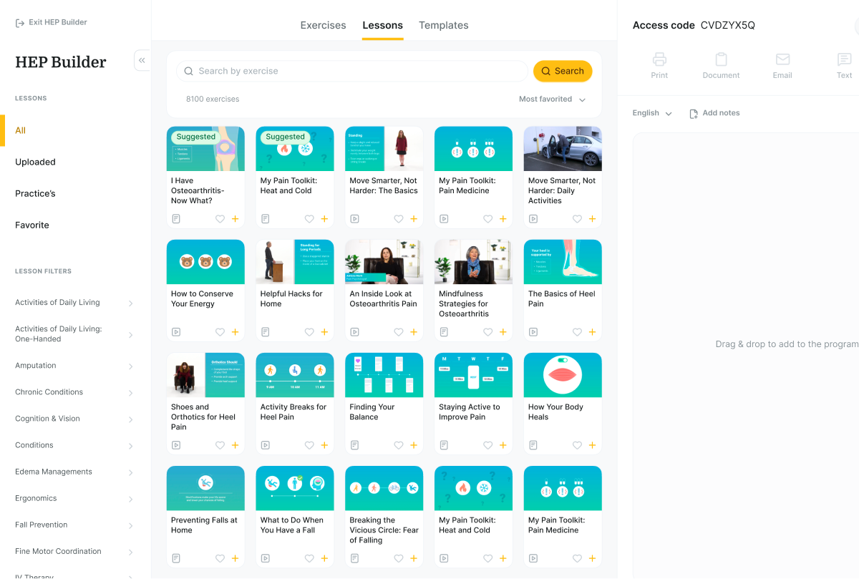859x579 pixels.
Task: Switch to the Templates tab
Action: pyautogui.click(x=444, y=25)
